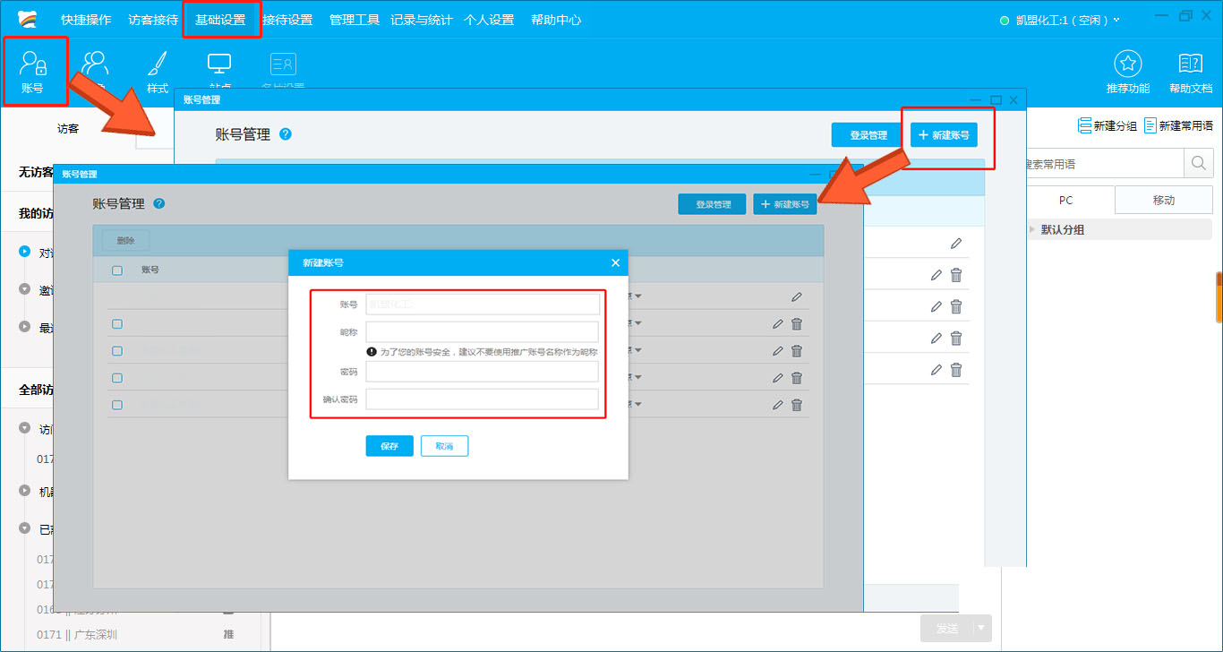
Task: Select visitor row 0171 || 广东深圳
Action: [135, 635]
